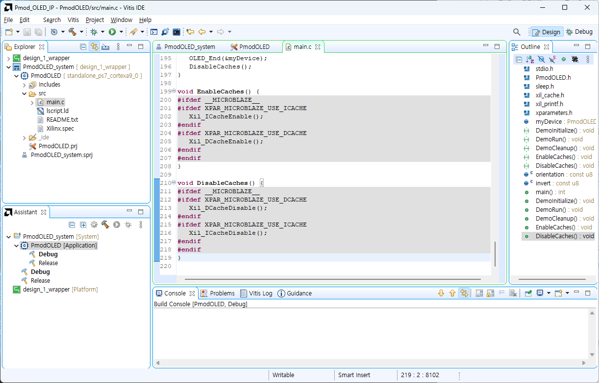Toggle Link with Editor in Explorer
The height and width of the screenshot is (383, 599).
pos(94,47)
